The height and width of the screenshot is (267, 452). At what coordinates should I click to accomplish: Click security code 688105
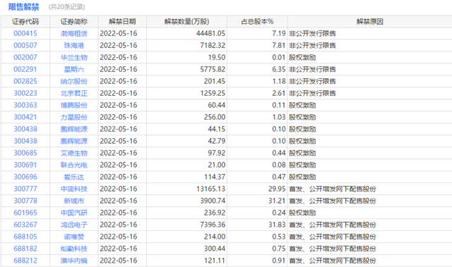25,237
